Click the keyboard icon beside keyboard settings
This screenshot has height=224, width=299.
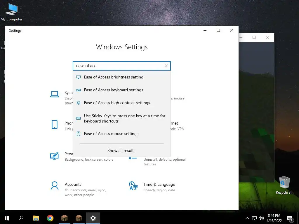pyautogui.click(x=78, y=90)
